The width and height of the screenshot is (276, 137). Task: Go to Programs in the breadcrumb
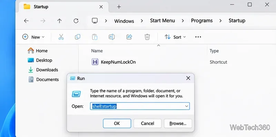(202, 21)
